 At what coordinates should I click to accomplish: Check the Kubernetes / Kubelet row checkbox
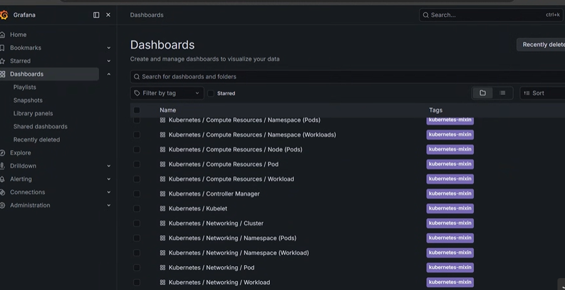pyautogui.click(x=137, y=208)
